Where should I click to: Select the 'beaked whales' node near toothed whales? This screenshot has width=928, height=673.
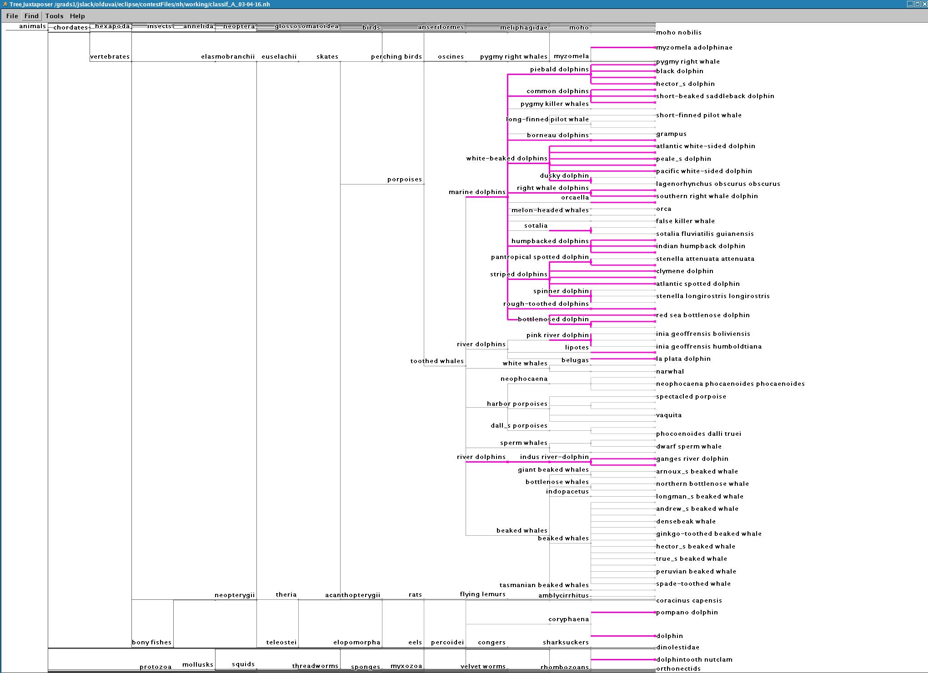[x=522, y=531]
